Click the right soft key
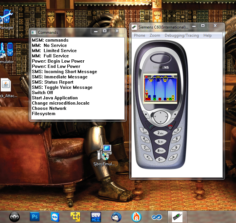Viewport: 236px width, 223px height. pyautogui.click(x=175, y=114)
